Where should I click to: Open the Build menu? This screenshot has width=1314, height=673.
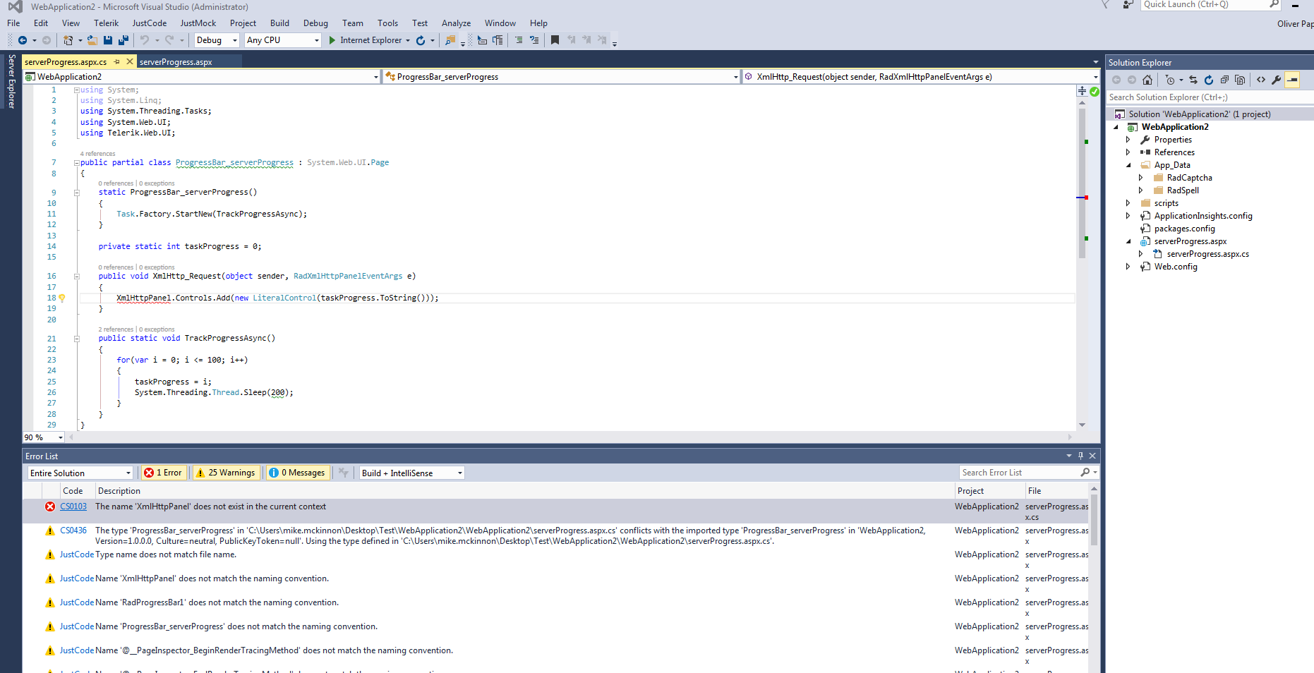[279, 23]
